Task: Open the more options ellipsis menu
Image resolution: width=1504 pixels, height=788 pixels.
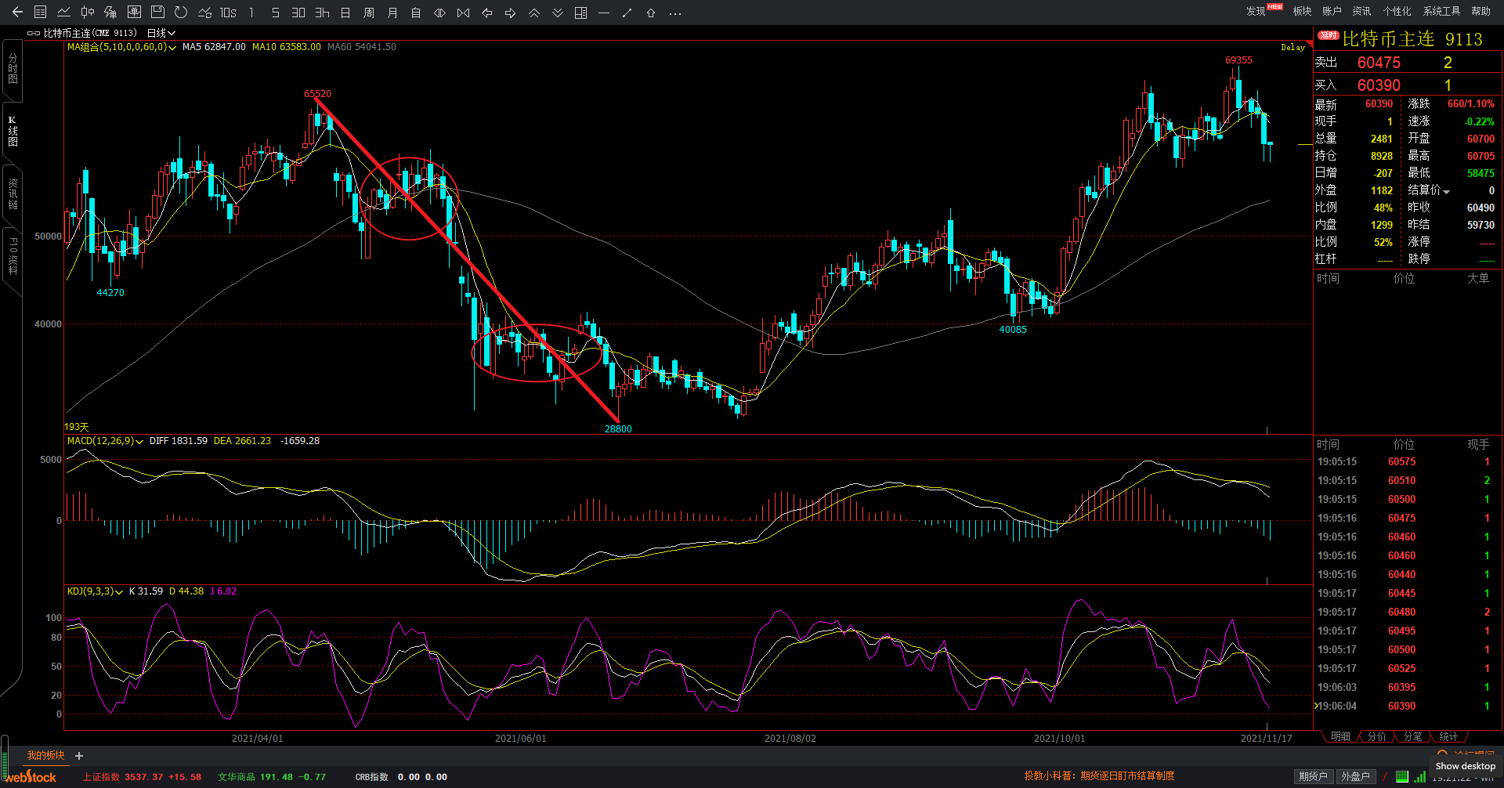Action: (675, 13)
